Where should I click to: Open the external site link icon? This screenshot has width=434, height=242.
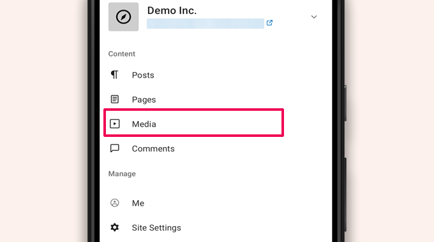point(269,23)
